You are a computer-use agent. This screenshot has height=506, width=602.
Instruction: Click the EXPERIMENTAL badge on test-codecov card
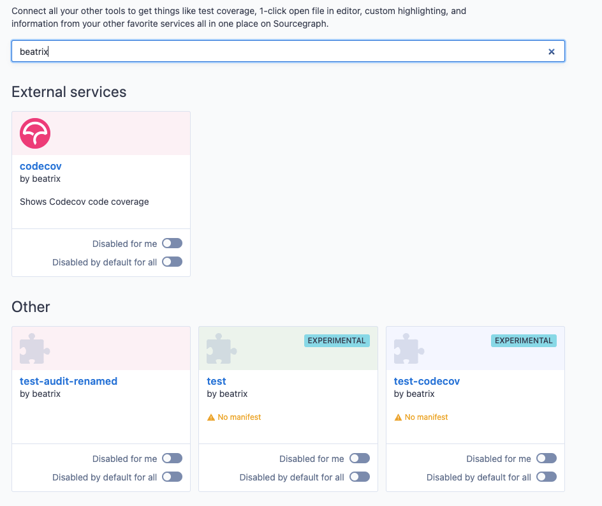click(524, 341)
